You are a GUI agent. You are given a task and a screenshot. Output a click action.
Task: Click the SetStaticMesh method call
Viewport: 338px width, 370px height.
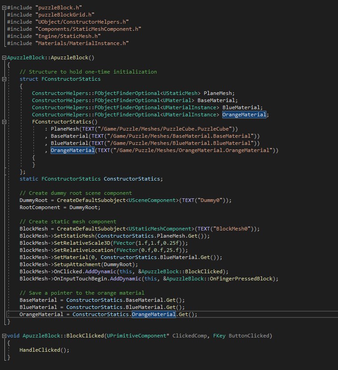point(74,236)
